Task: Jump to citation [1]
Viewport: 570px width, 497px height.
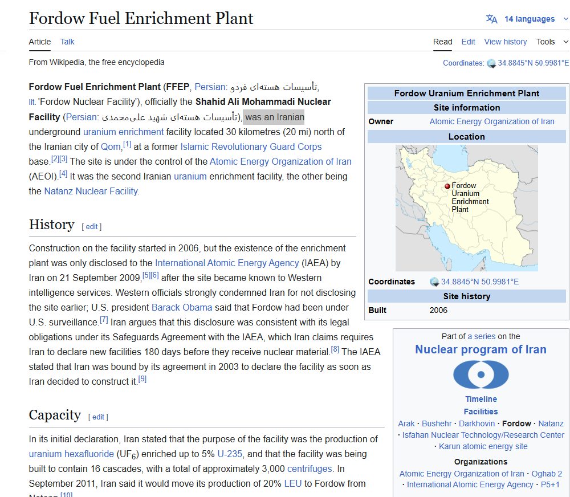Action: (127, 144)
